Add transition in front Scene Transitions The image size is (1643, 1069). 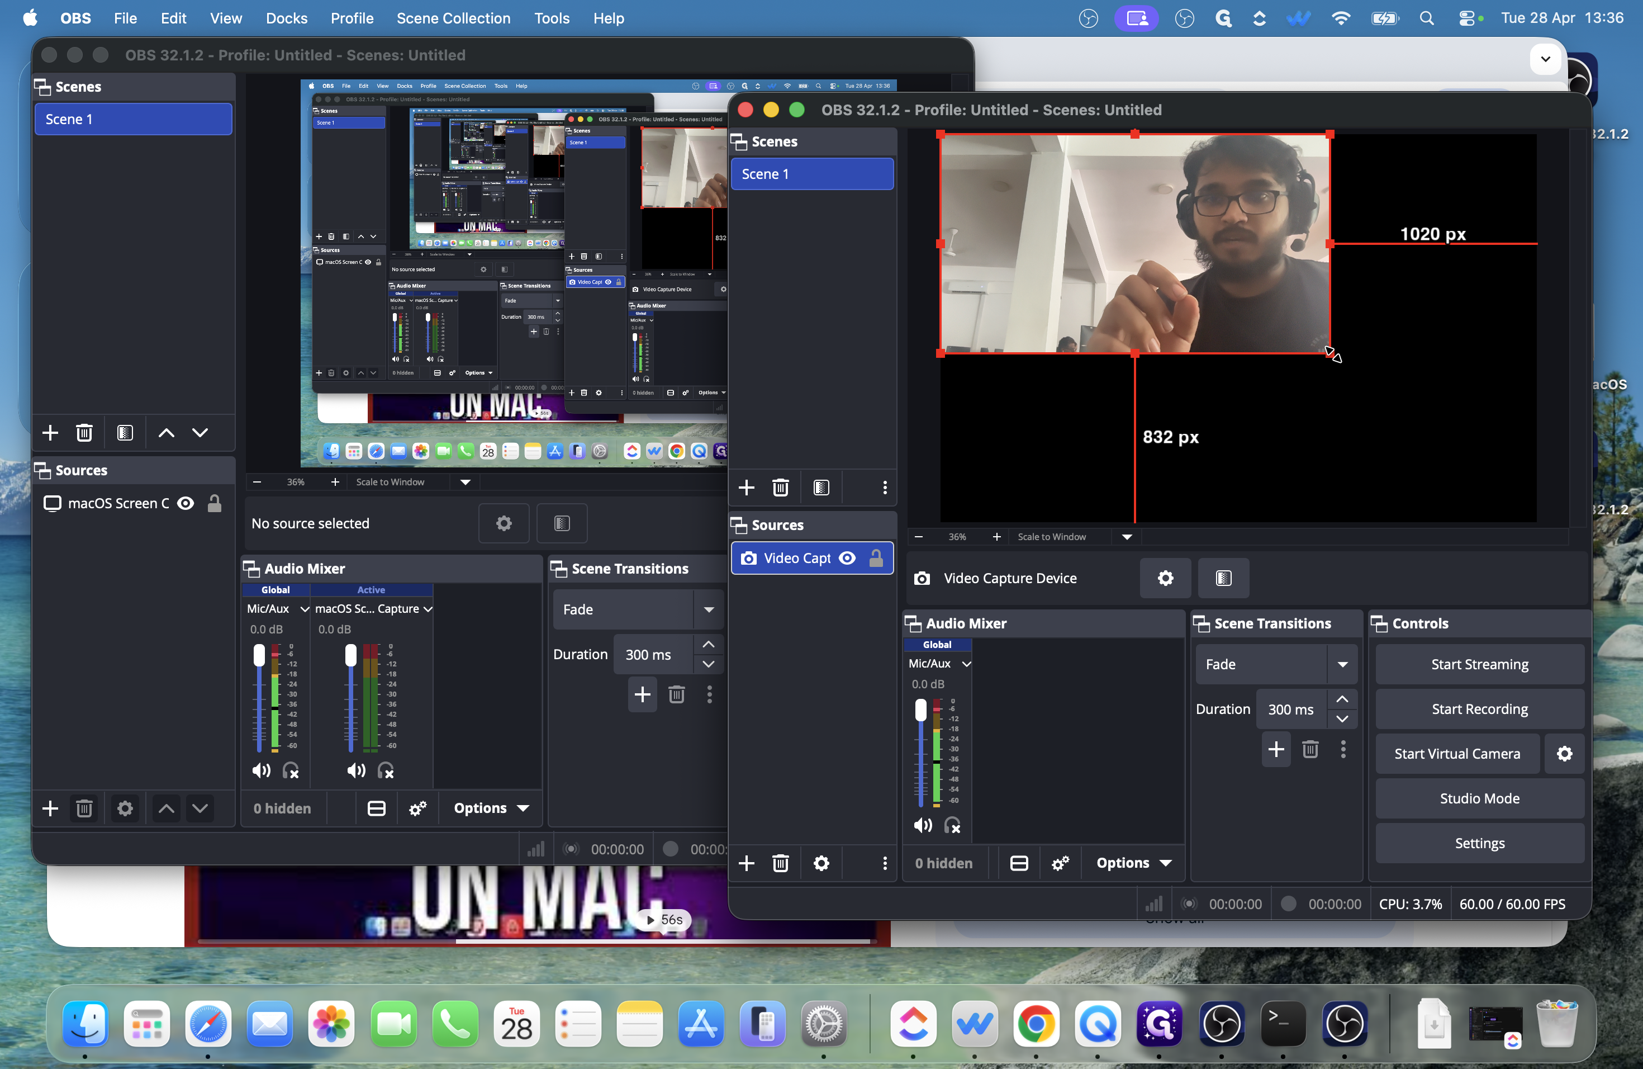[x=1276, y=749]
